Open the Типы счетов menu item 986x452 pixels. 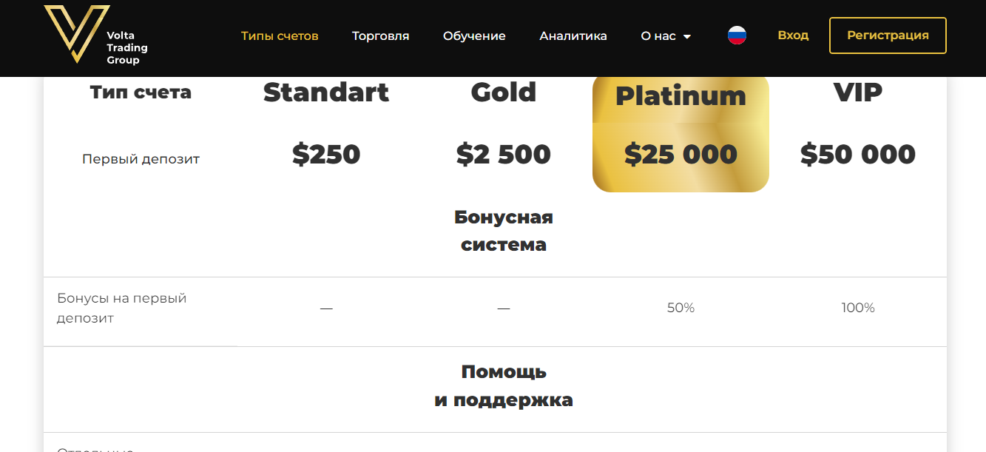(x=280, y=36)
